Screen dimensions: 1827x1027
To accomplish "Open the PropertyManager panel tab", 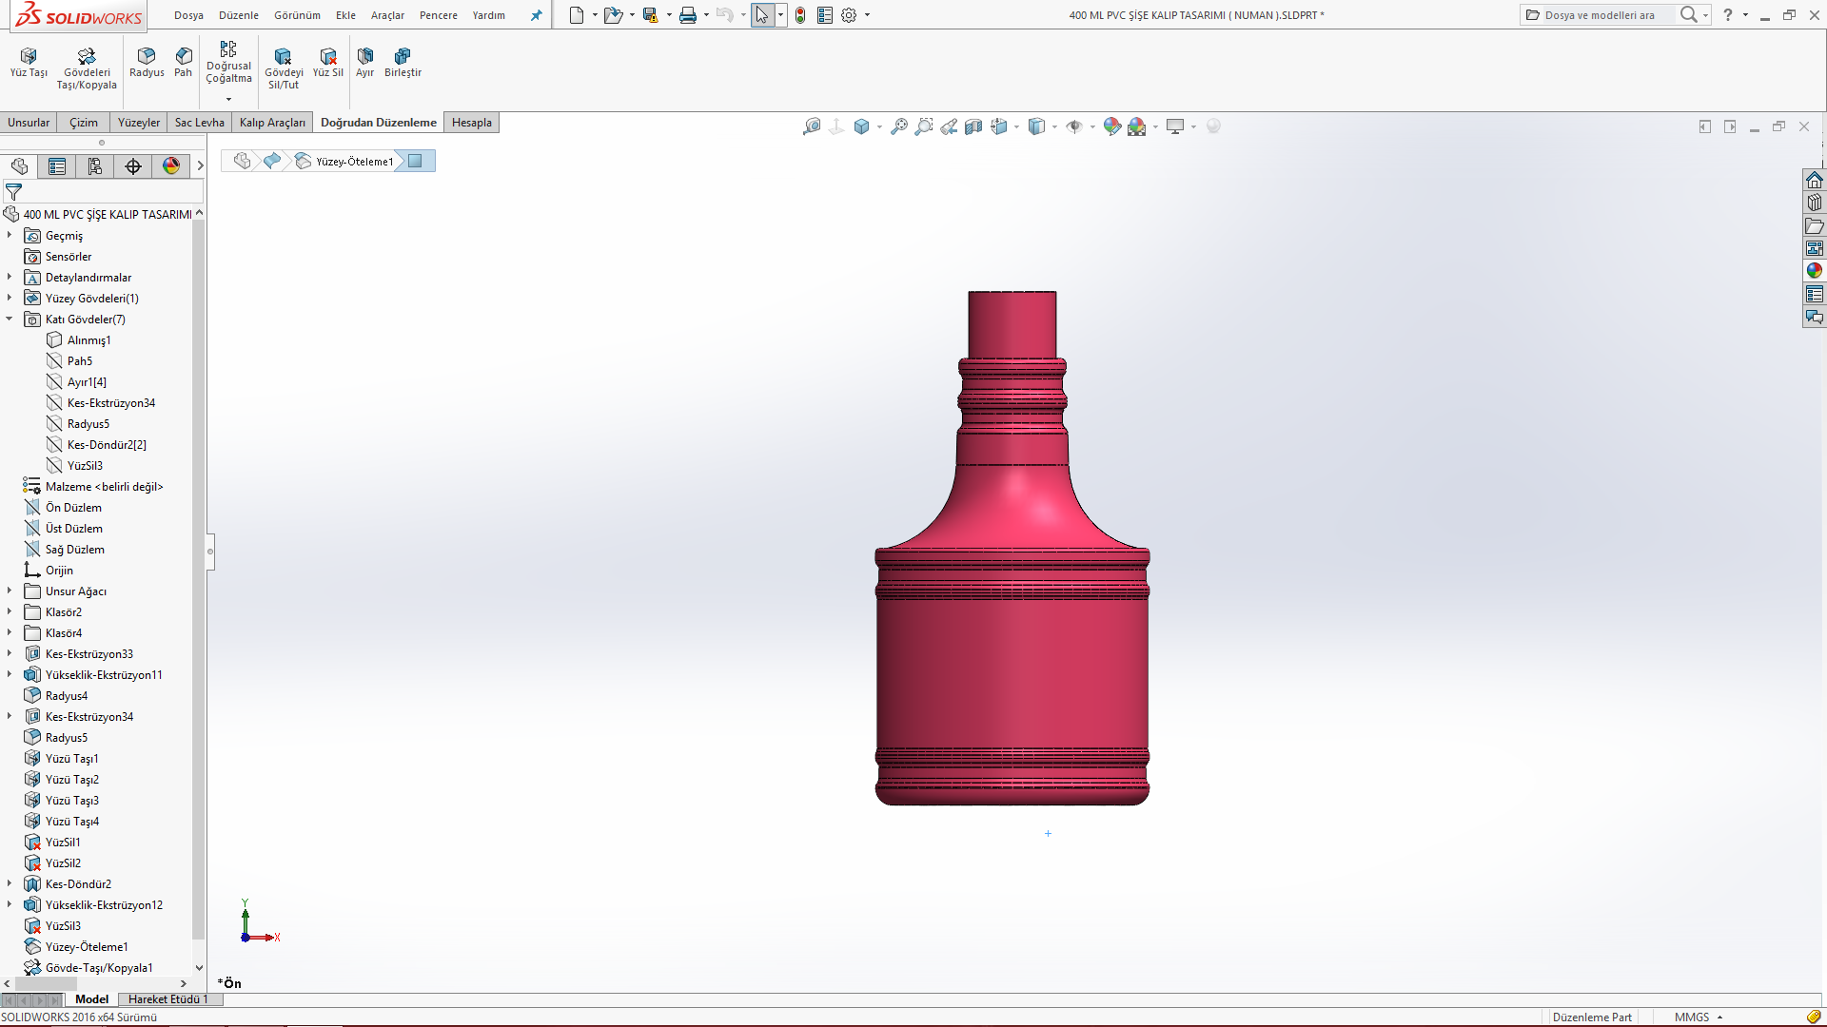I will click(57, 166).
